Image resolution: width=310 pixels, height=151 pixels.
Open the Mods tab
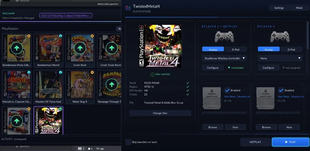(x=299, y=8)
